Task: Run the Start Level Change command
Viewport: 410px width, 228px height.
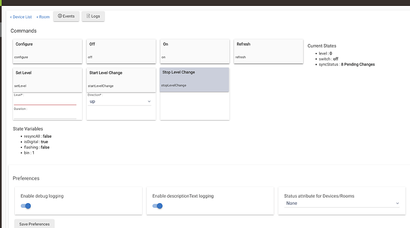Action: pyautogui.click(x=121, y=80)
